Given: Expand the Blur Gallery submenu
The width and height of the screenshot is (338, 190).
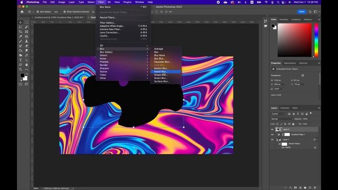Looking at the screenshot, I should [123, 52].
